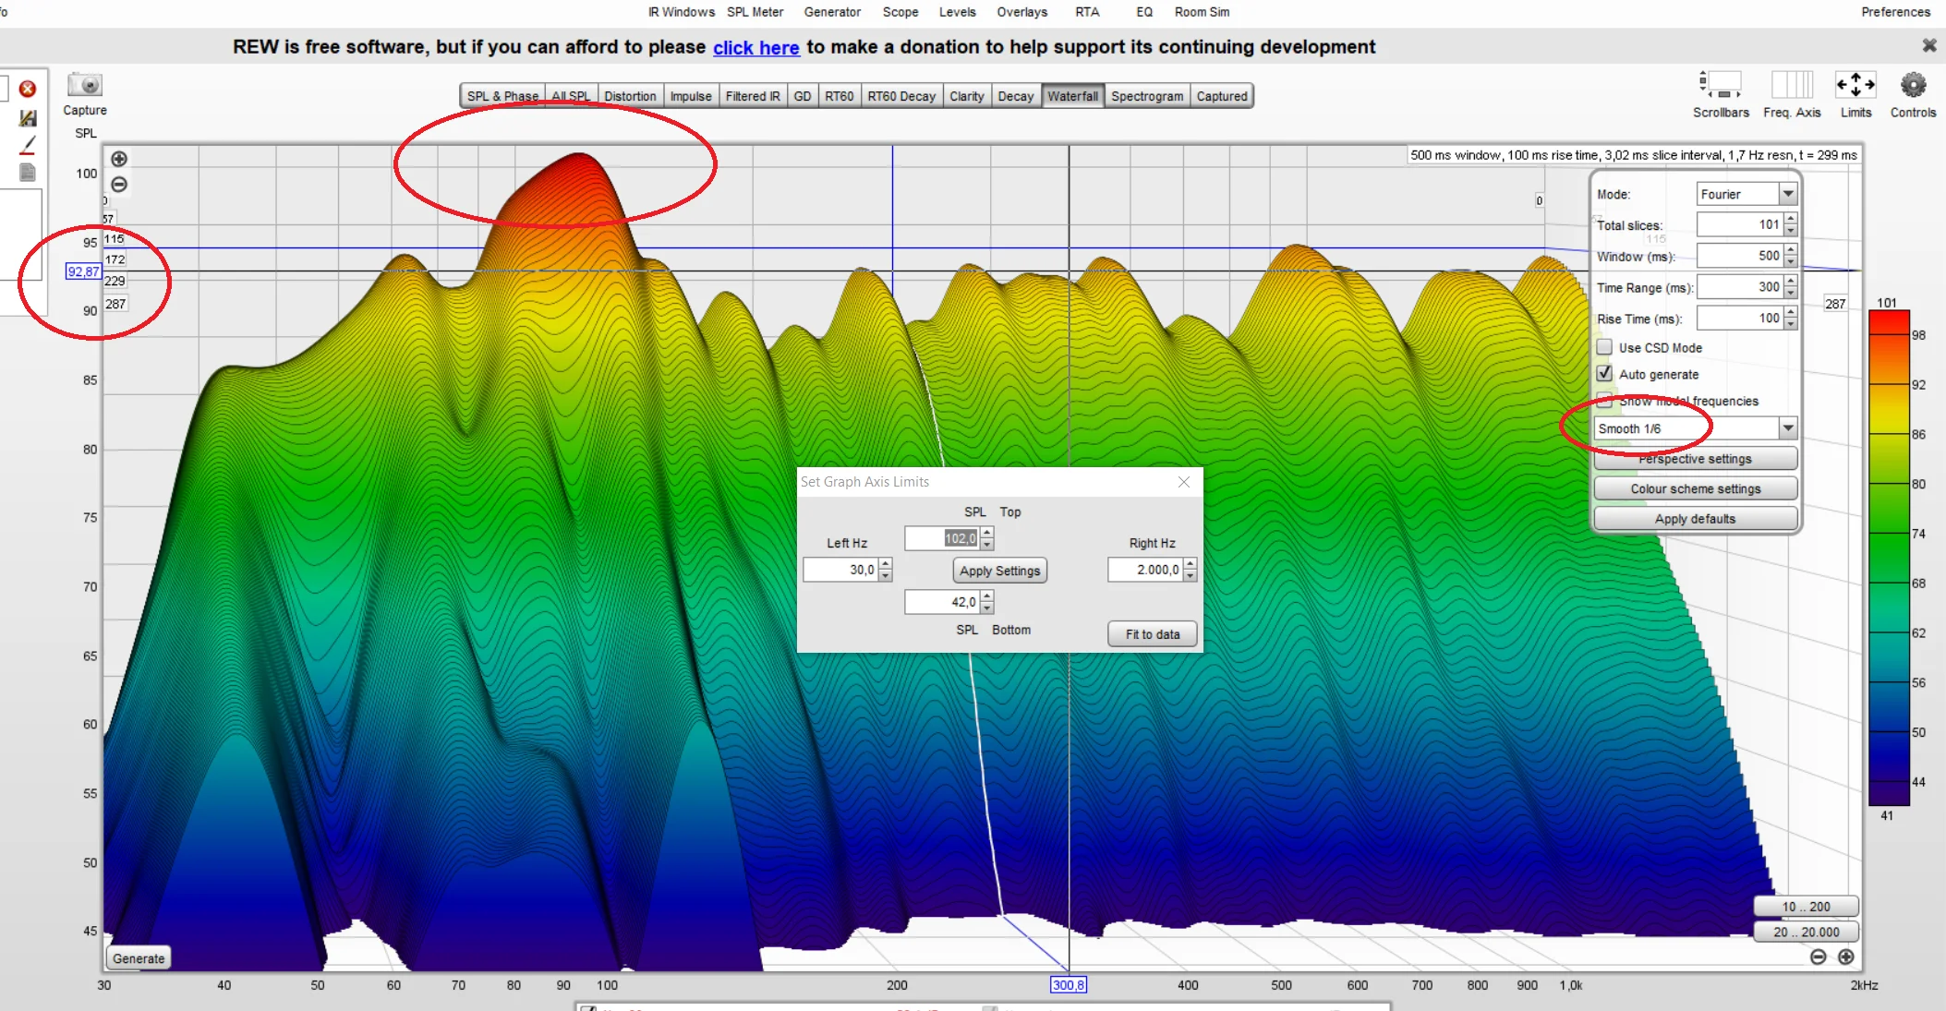The width and height of the screenshot is (1946, 1011).
Task: Decrease Left Hz limit stepper
Action: click(x=886, y=576)
